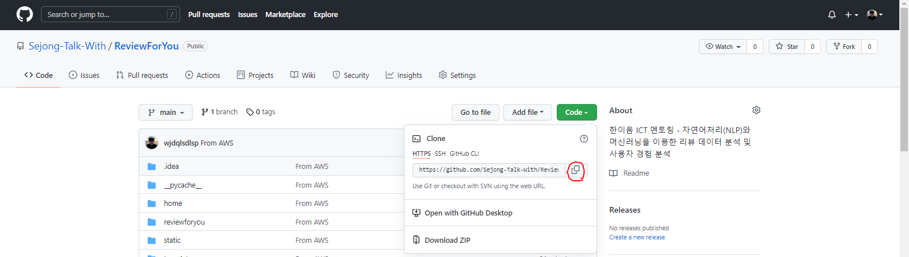Click the GitHub Octocat logo
Image resolution: width=909 pixels, height=257 pixels.
click(x=24, y=14)
